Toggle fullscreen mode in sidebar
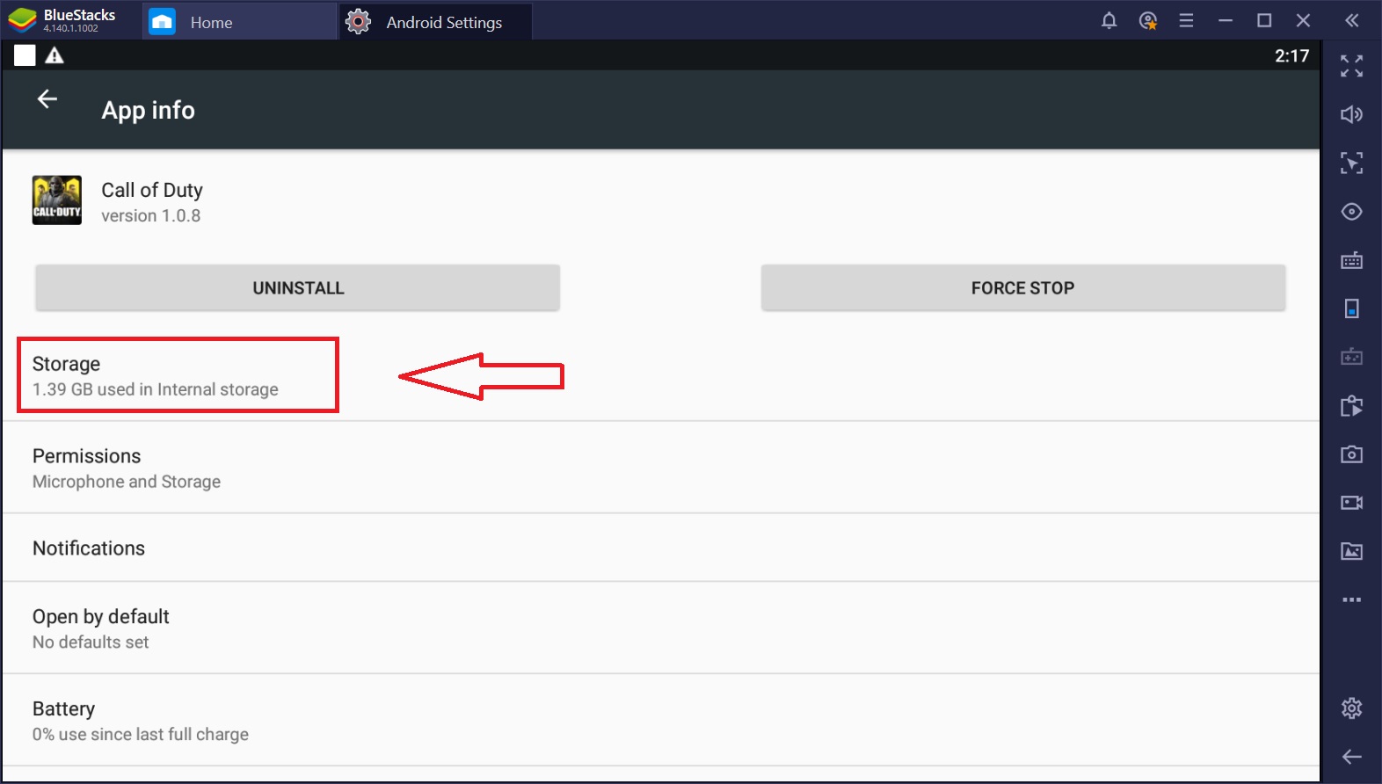Image resolution: width=1382 pixels, height=784 pixels. 1352,66
